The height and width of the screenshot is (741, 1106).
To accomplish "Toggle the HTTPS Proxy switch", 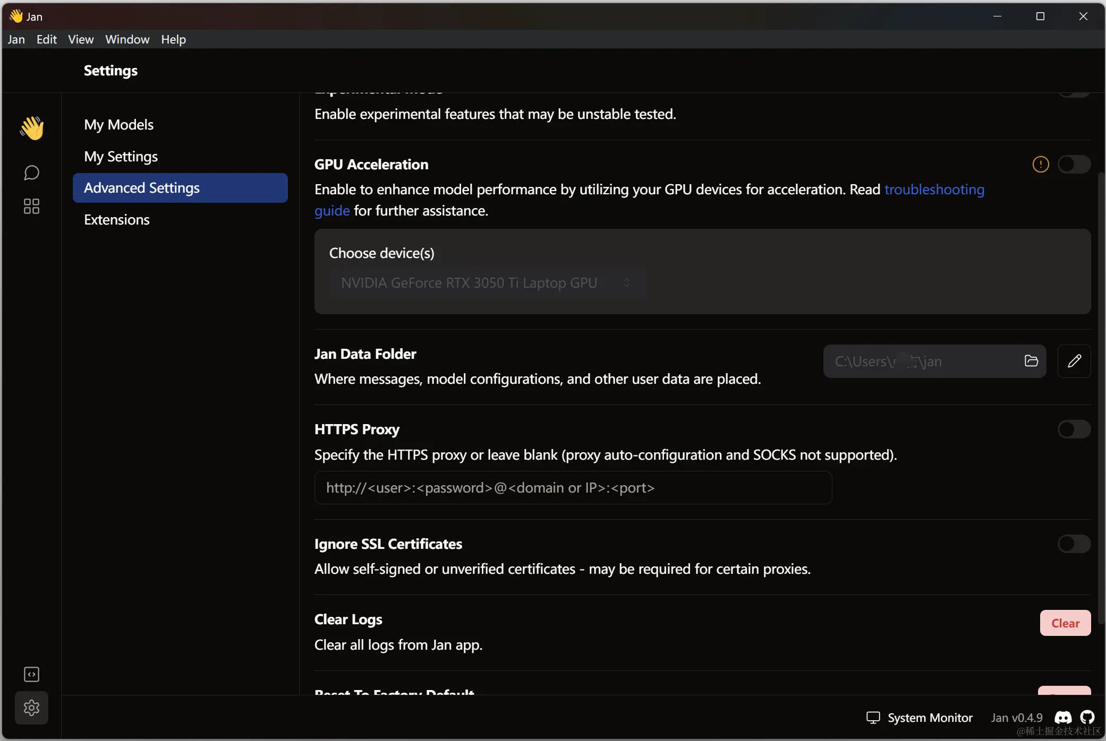I will [x=1074, y=429].
